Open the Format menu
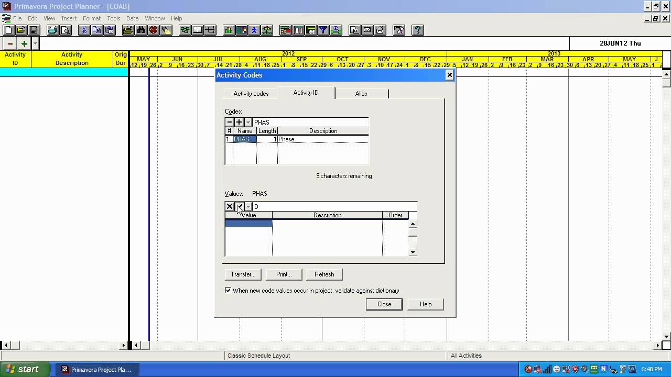 (92, 18)
